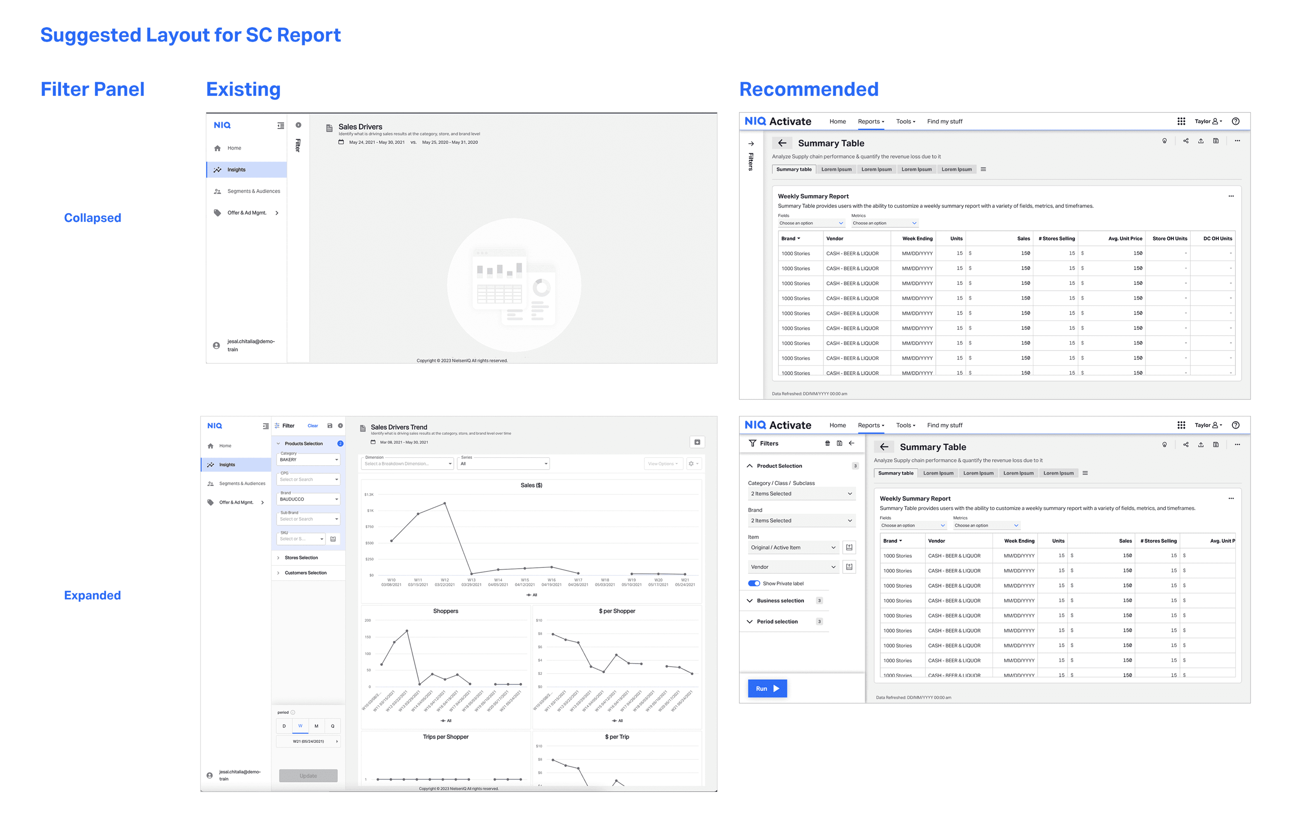Open the Select a Breakdown Dimension field
The width and height of the screenshot is (1314, 823).
click(x=407, y=464)
